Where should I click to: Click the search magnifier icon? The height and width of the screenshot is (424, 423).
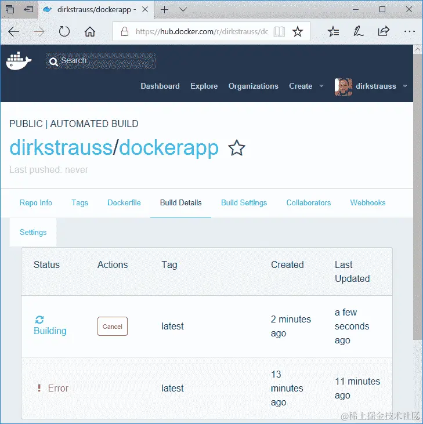click(53, 62)
